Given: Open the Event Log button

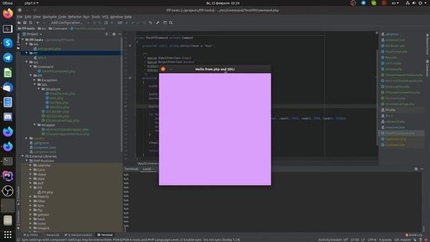Looking at the screenshot, I should point(414,235).
